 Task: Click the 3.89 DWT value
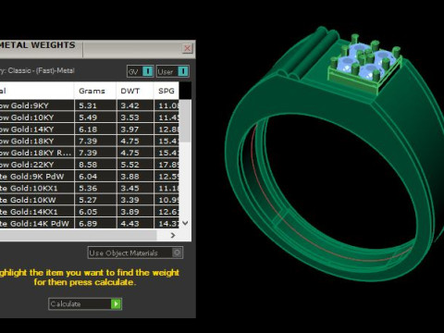[129, 212]
